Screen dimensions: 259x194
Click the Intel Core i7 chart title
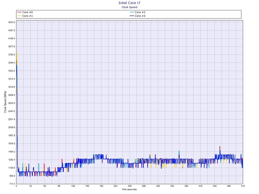(x=129, y=3)
